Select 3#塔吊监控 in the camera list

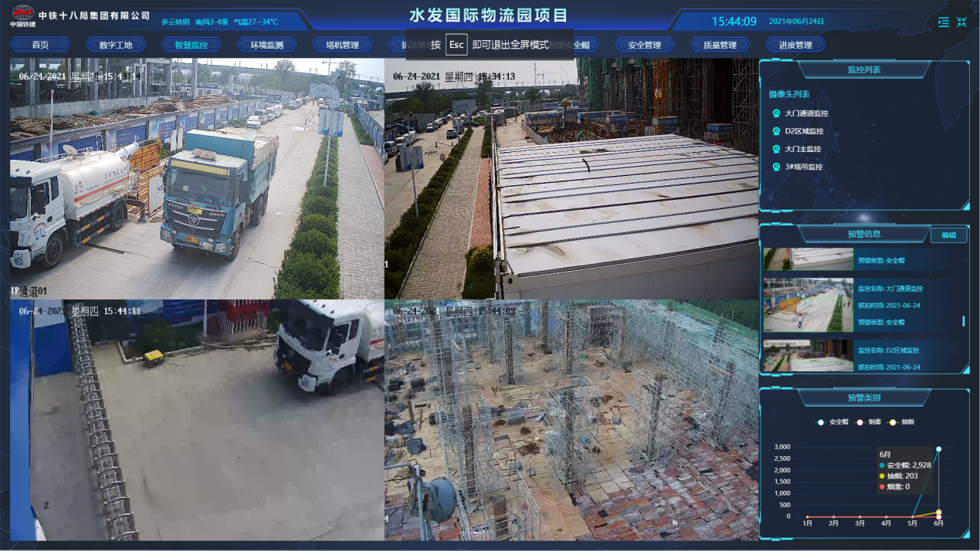(x=803, y=167)
